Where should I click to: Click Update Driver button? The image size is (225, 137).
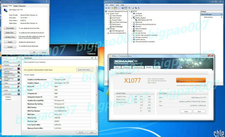pos(10,33)
